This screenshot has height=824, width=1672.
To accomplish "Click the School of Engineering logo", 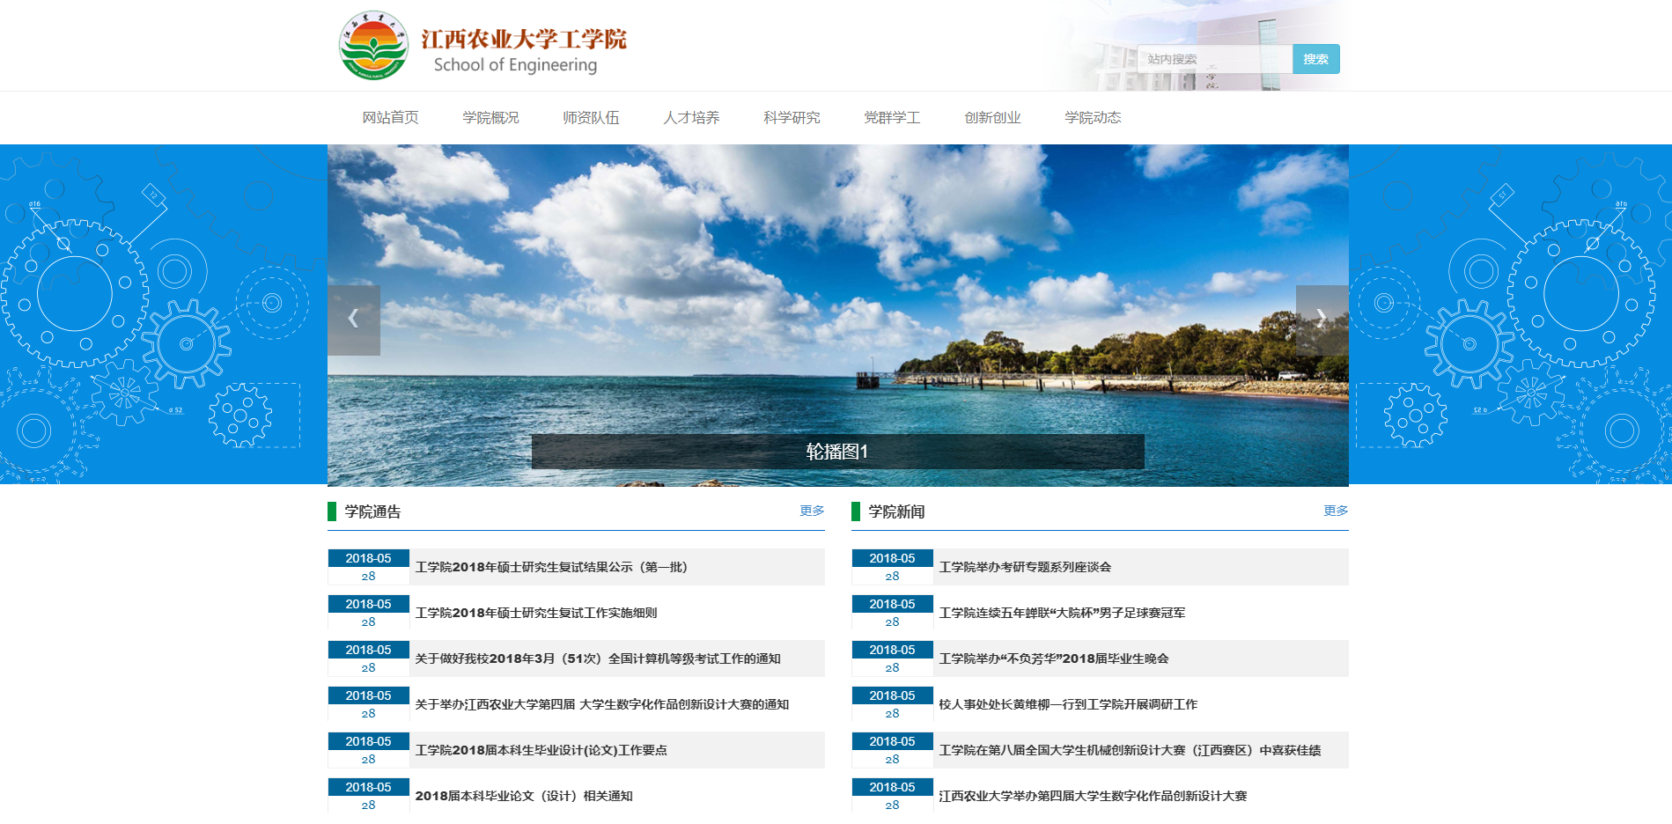I will click(x=373, y=46).
